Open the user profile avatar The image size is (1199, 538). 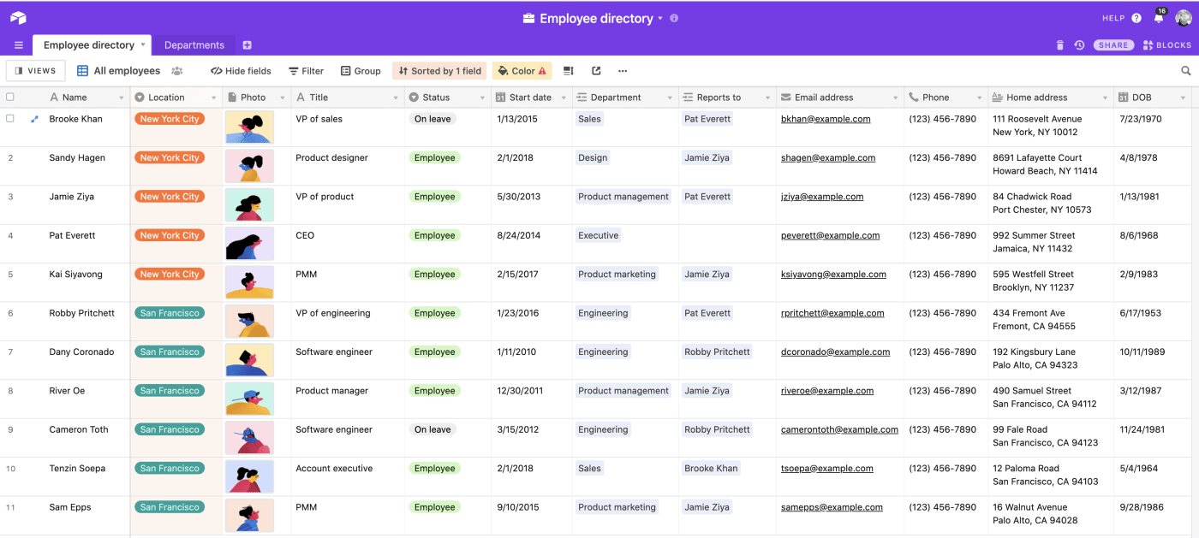1183,18
